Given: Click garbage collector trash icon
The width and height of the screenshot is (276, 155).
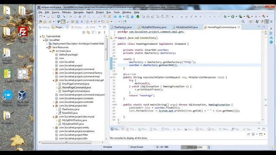Looking at the screenshot, I should (x=209, y=147).
